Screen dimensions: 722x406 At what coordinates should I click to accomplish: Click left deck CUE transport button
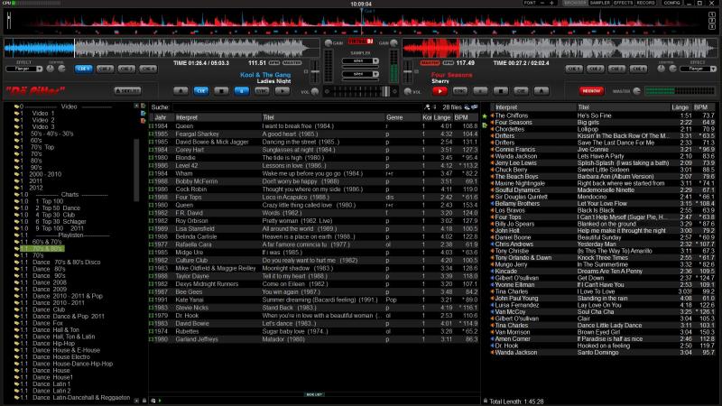click(200, 91)
